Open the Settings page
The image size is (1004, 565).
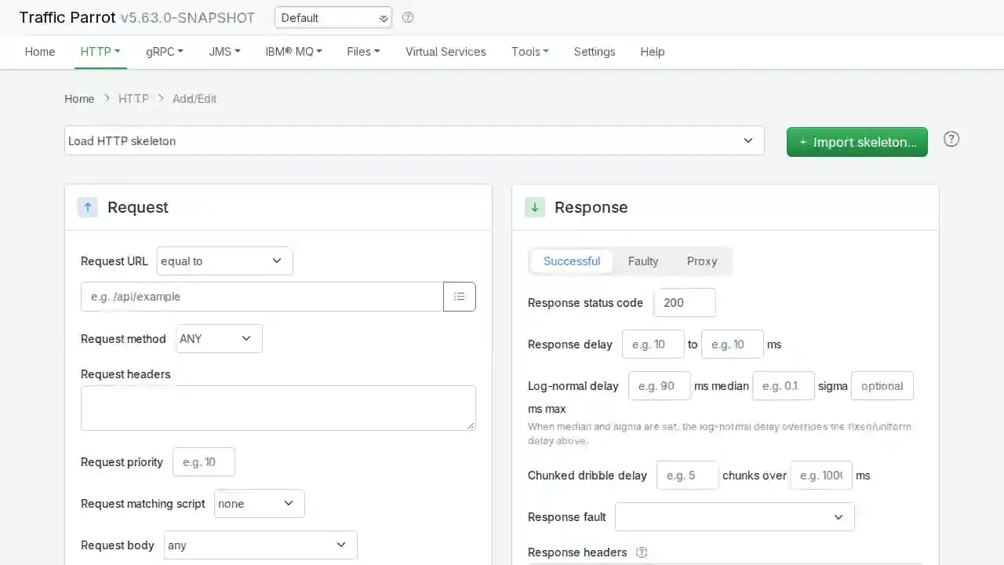[x=595, y=52]
